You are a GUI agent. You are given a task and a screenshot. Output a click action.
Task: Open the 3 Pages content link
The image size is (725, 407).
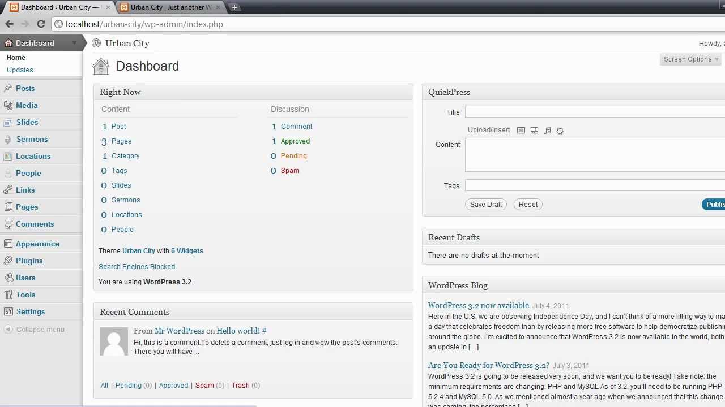coord(121,141)
